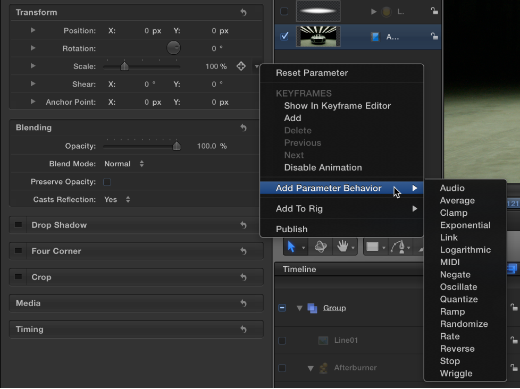Unlock the selected car layer
Viewport: 520px width, 389px height.
coord(434,36)
